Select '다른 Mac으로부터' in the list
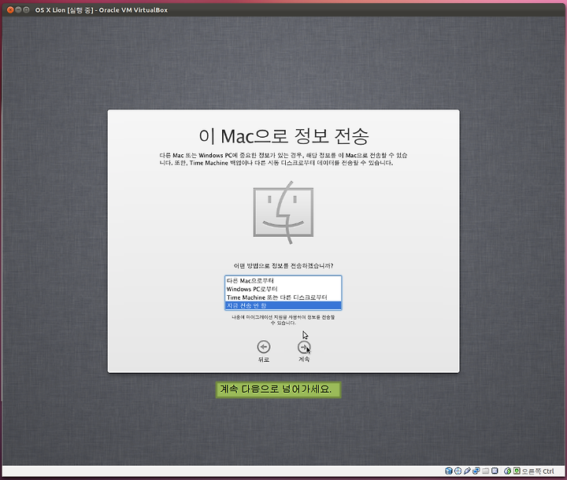Screen dimensions: 567x480 (x=283, y=280)
